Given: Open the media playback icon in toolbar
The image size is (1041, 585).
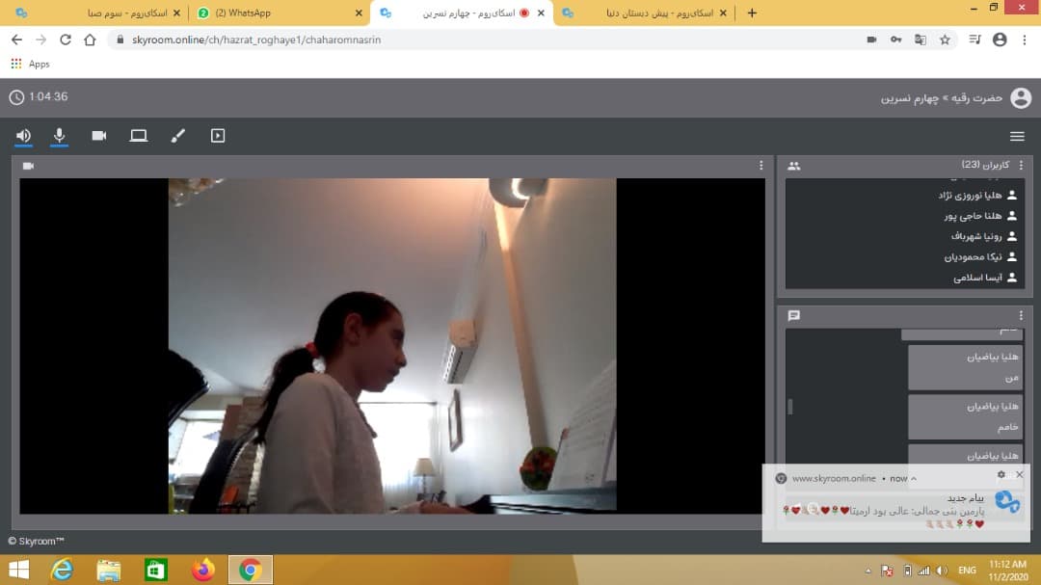Looking at the screenshot, I should click(x=218, y=136).
